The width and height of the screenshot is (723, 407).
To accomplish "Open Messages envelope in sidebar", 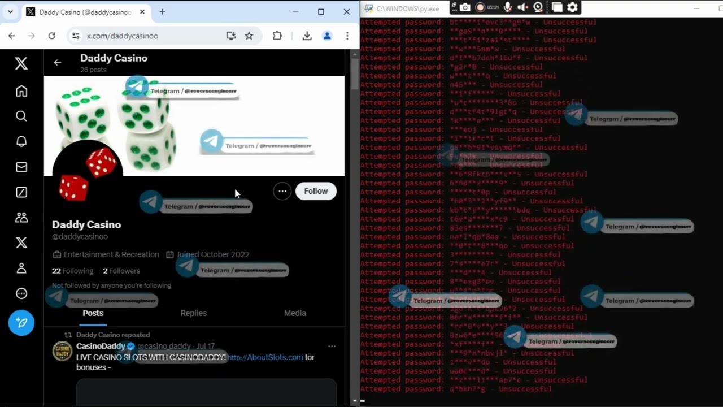I will coord(21,167).
